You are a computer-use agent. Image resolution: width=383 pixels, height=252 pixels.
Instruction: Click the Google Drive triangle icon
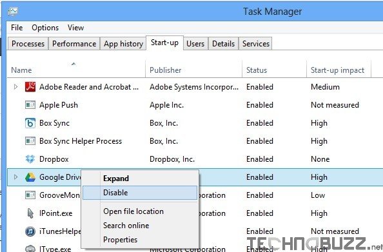(30, 177)
